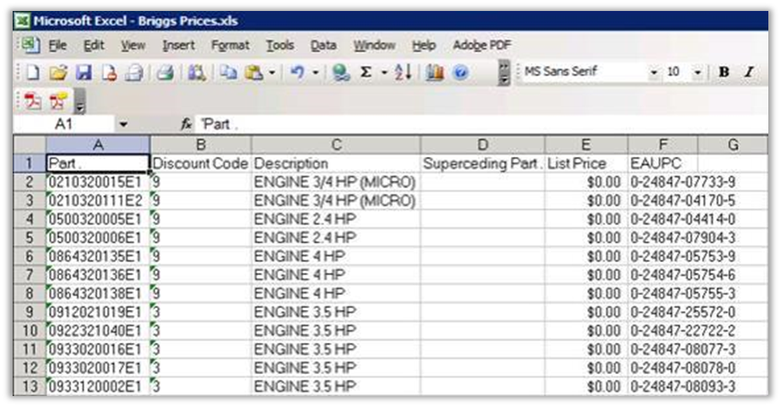The width and height of the screenshot is (781, 407).
Task: Expand the font size dropdown
Action: [697, 73]
